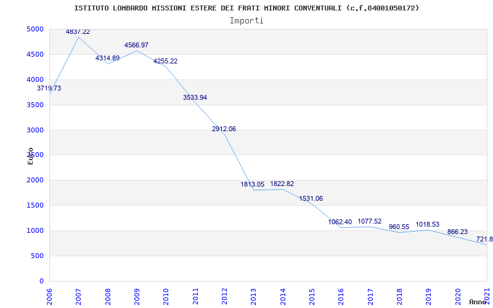Click the 4314.89 value label
Viewport: 493px width, 308px height.
pyautogui.click(x=107, y=58)
